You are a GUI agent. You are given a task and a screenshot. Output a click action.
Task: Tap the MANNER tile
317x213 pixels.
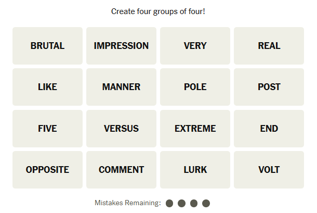121,87
